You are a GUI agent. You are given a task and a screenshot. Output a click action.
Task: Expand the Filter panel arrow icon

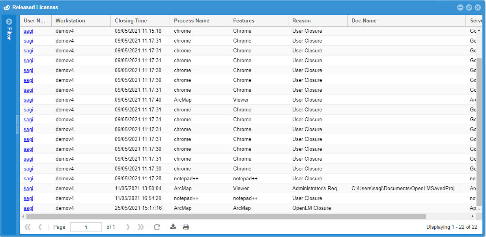[9, 22]
